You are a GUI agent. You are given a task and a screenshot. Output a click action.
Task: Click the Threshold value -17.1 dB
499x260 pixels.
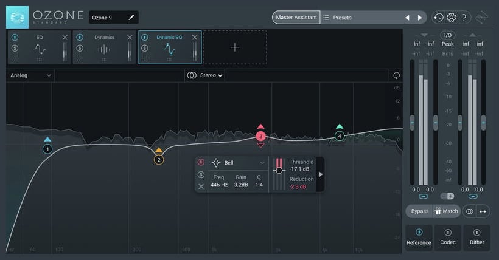pos(299,169)
